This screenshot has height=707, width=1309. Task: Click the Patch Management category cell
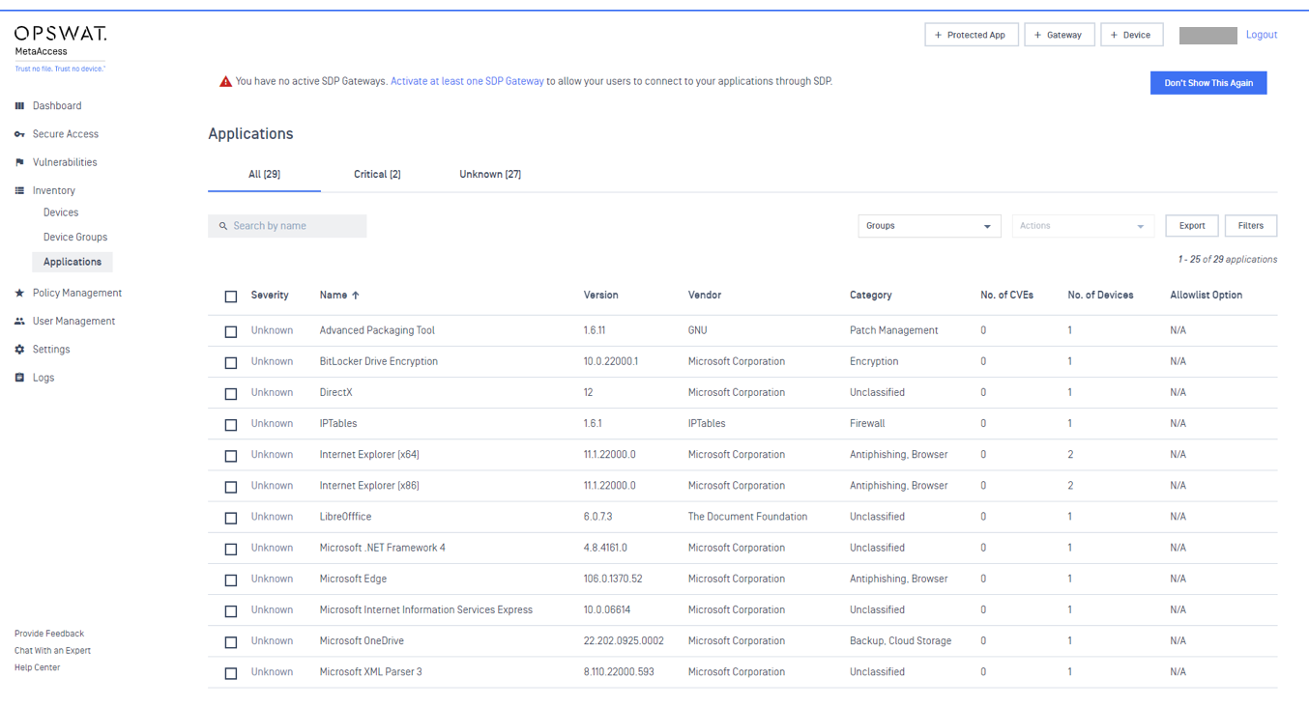pyautogui.click(x=894, y=330)
